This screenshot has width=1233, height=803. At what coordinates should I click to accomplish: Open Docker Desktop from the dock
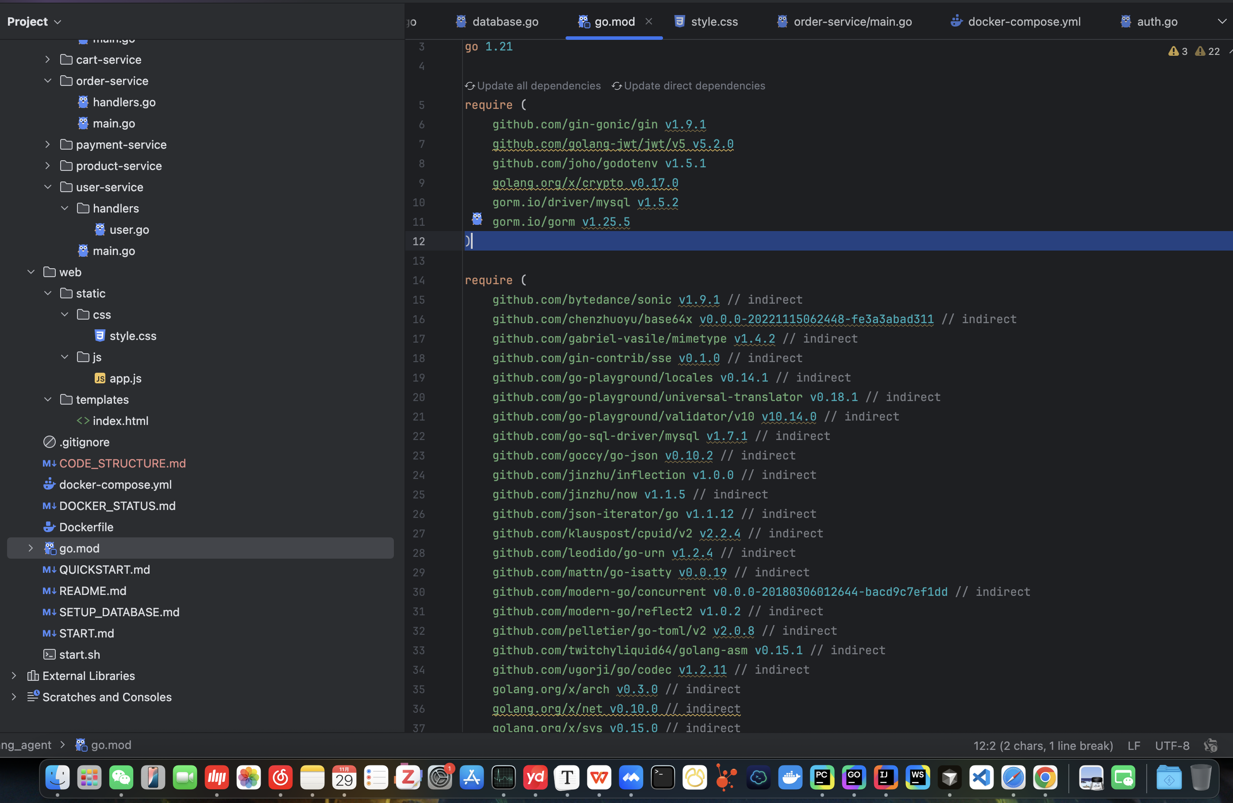pyautogui.click(x=790, y=777)
